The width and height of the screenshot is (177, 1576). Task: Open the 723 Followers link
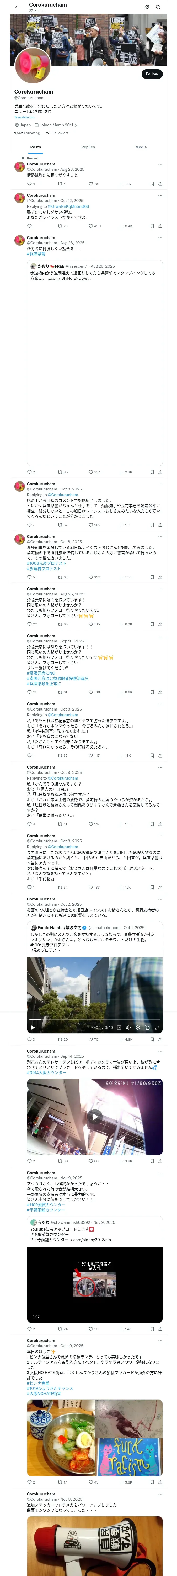57,133
